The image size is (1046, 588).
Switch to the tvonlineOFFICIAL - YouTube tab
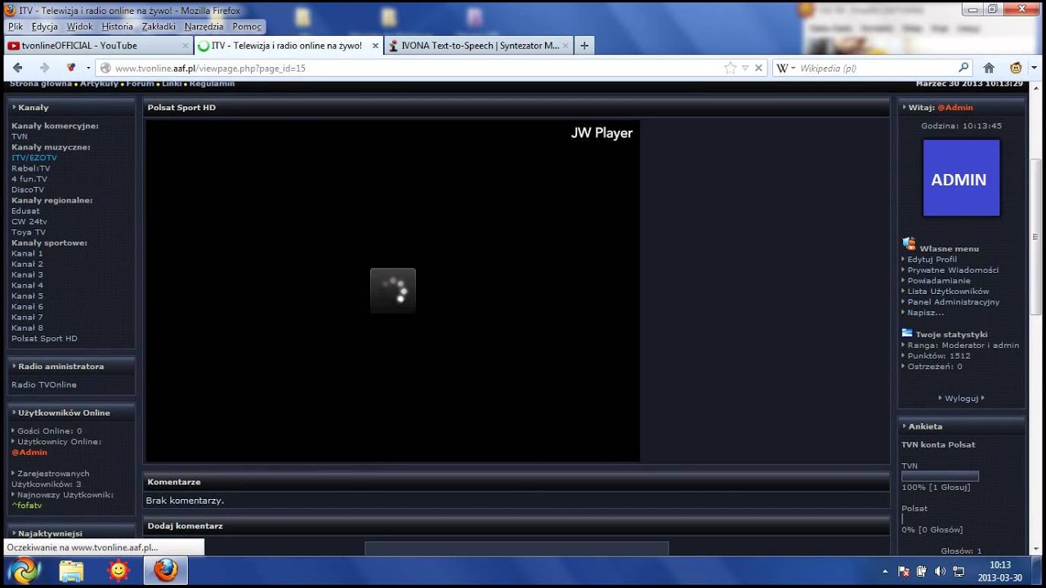(x=98, y=46)
